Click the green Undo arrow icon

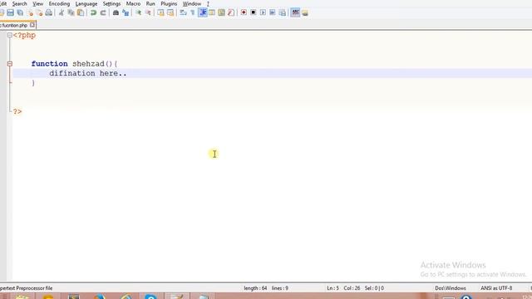(x=93, y=13)
